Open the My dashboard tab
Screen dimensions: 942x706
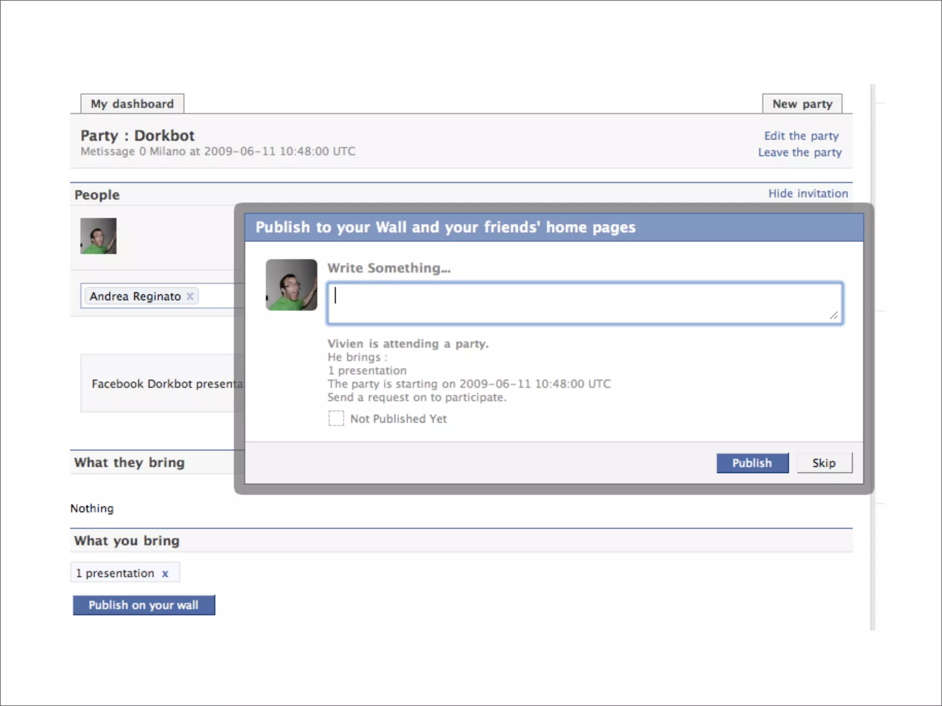132,104
